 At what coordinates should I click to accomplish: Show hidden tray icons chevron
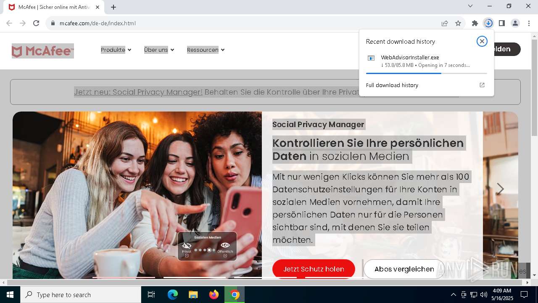[x=453, y=295]
